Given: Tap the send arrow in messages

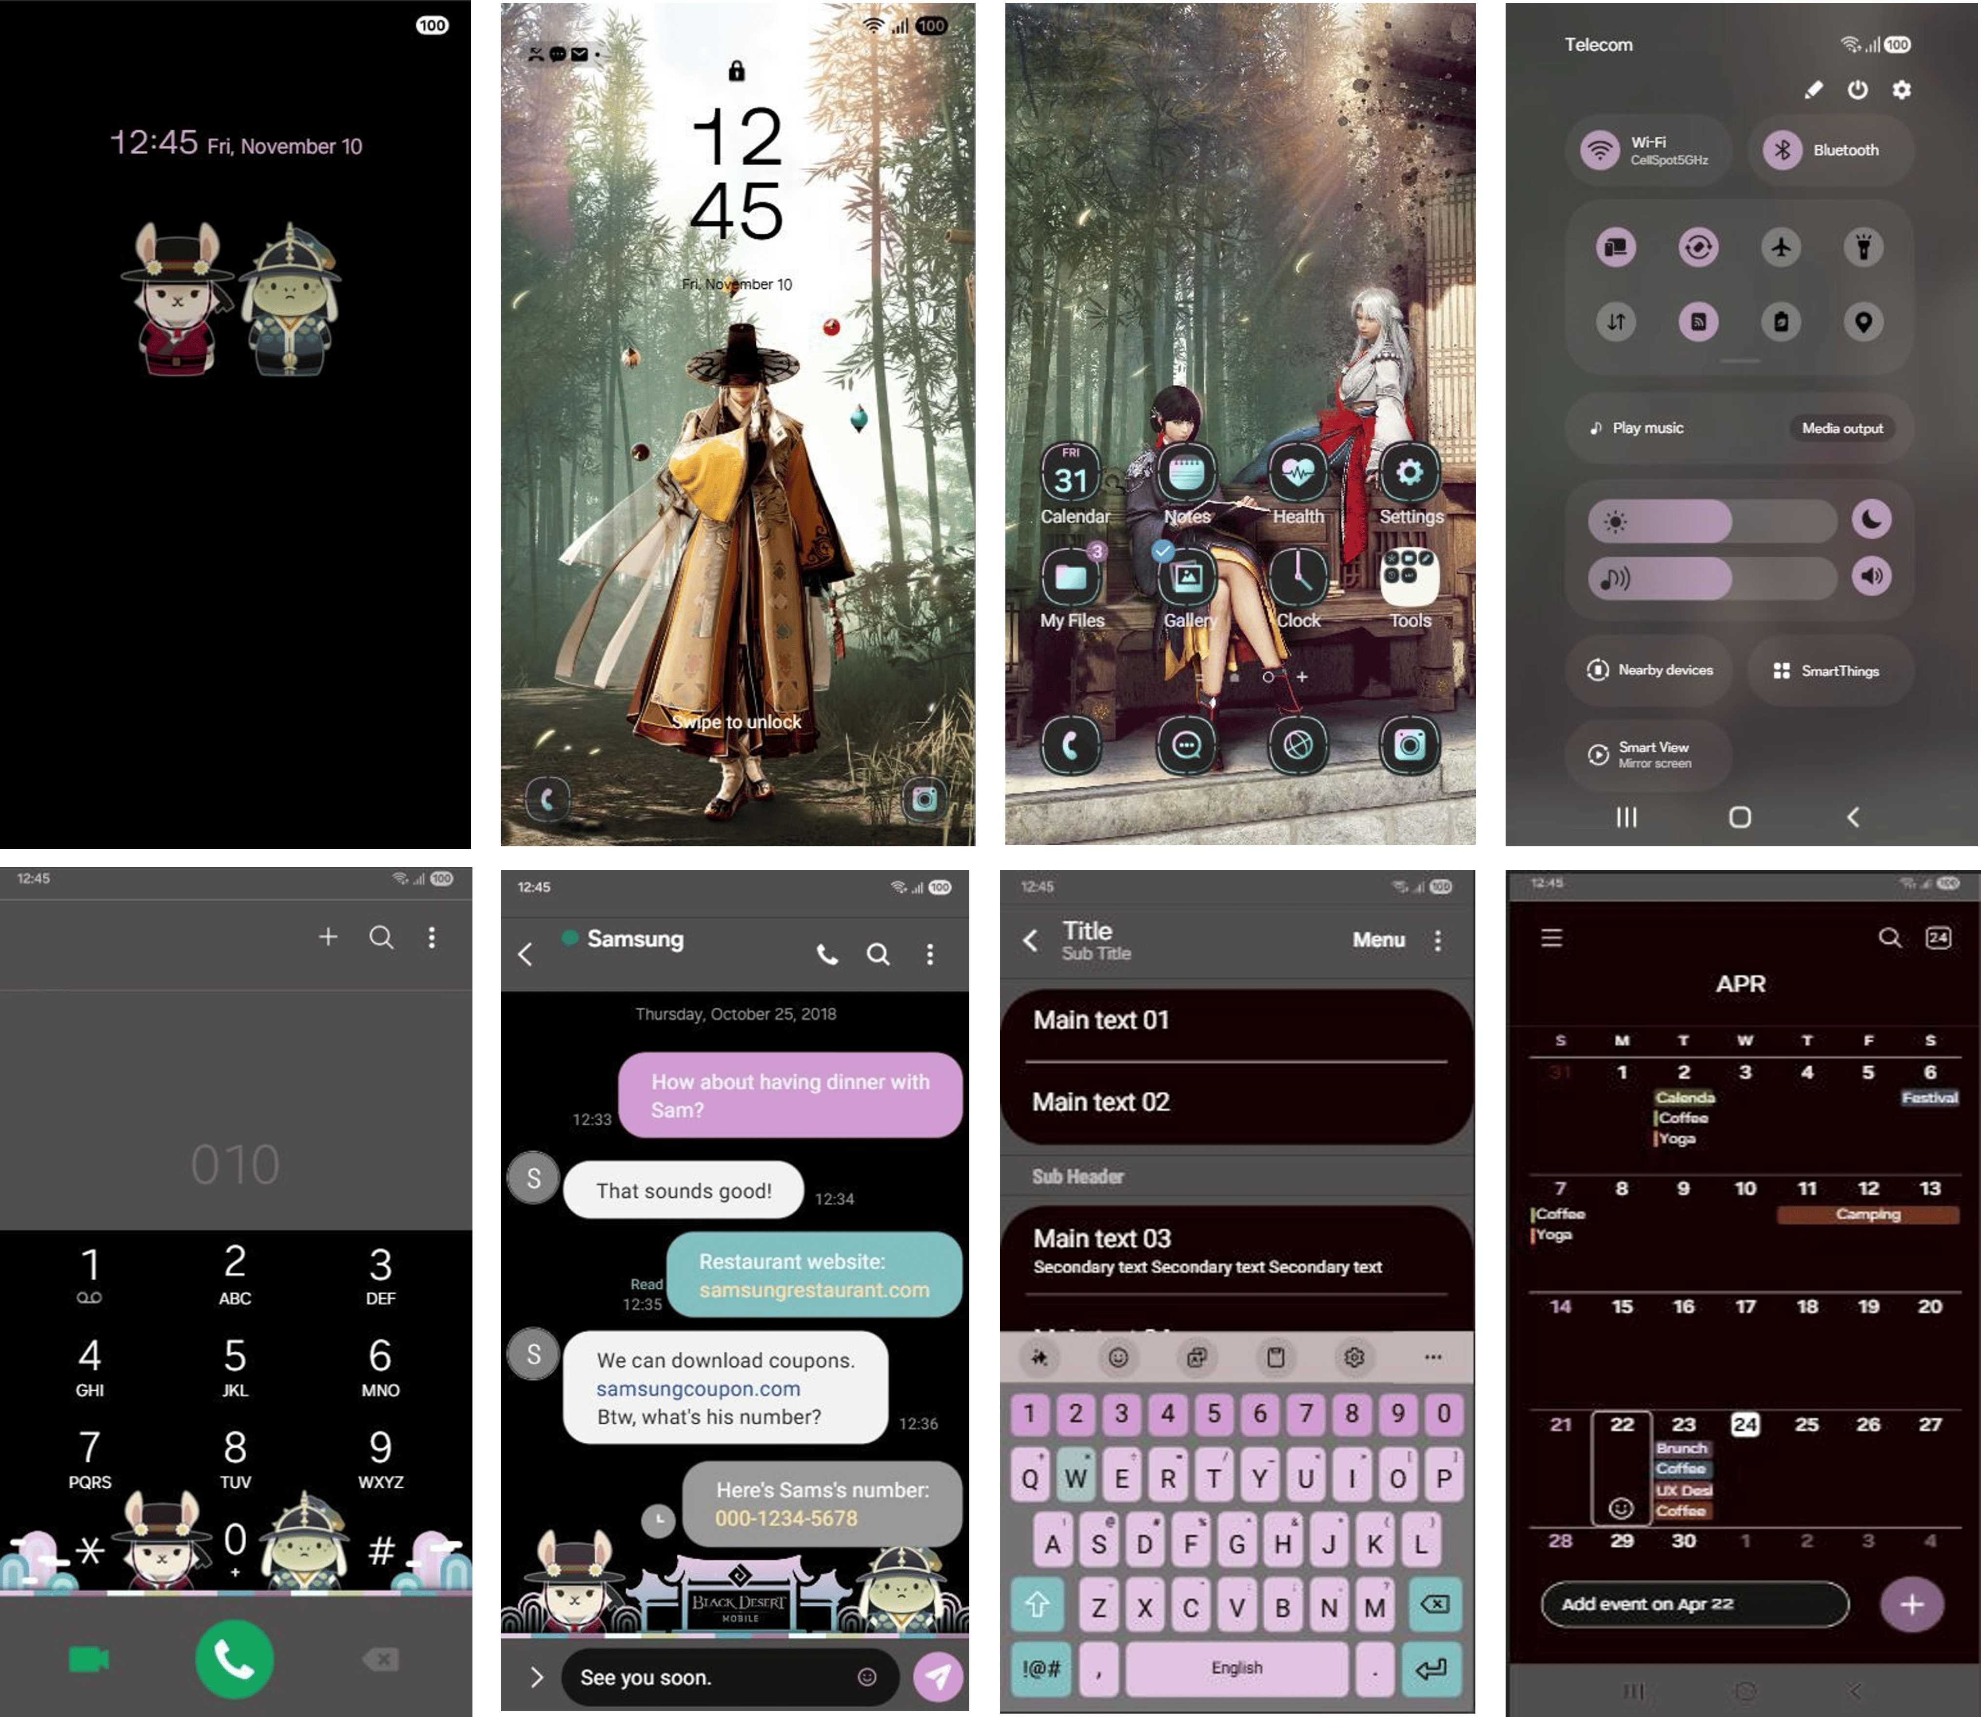Looking at the screenshot, I should (938, 1676).
